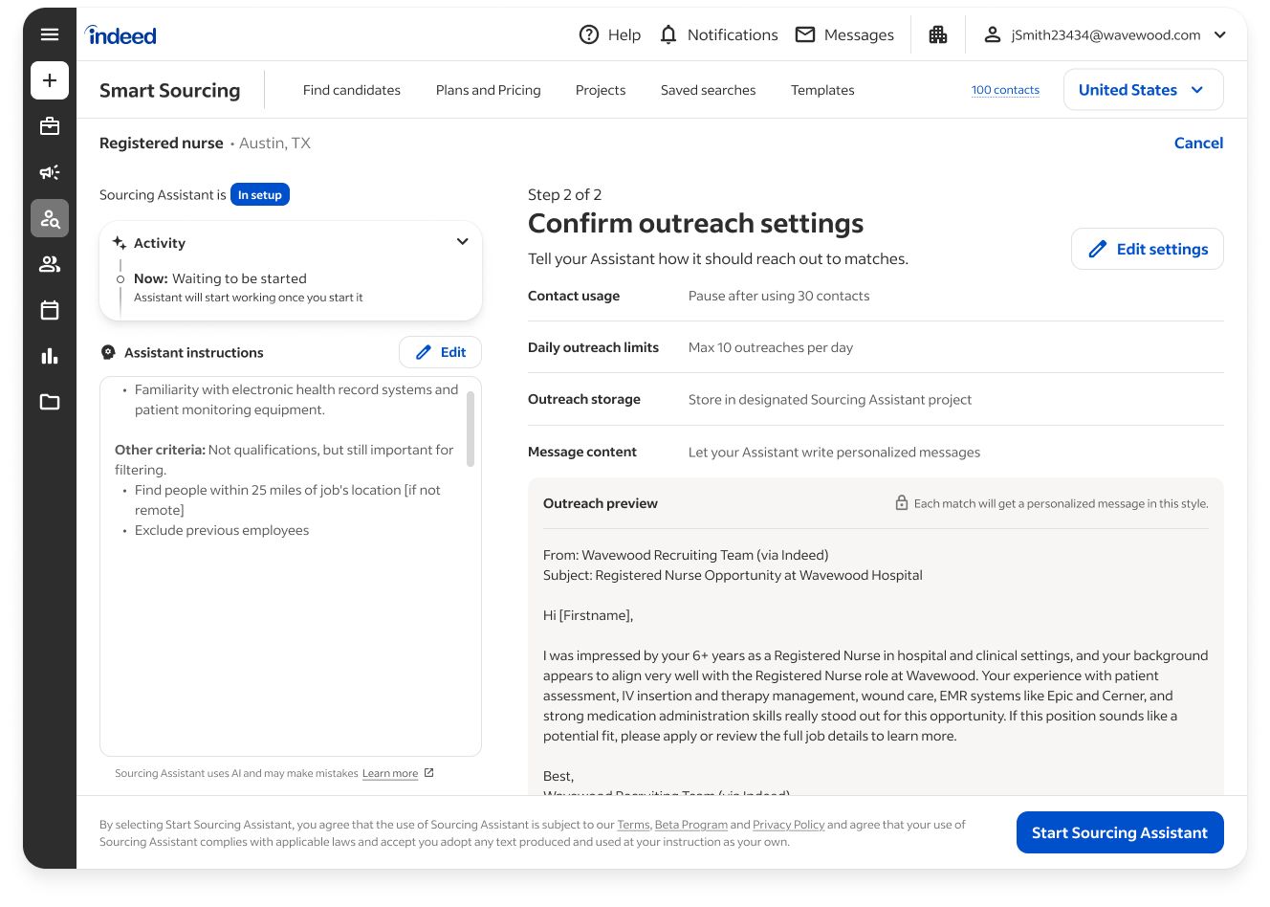Collapse the Activity panel chevron
The image size is (1270, 907).
pyautogui.click(x=462, y=242)
